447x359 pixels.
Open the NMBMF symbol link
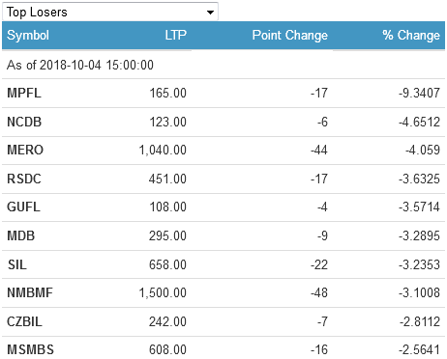pyautogui.click(x=30, y=292)
